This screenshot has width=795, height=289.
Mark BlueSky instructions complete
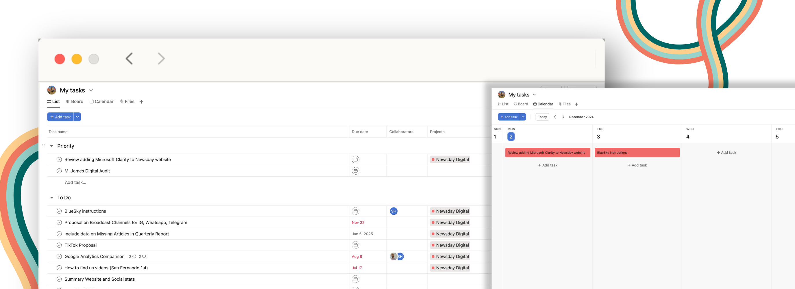coord(59,211)
